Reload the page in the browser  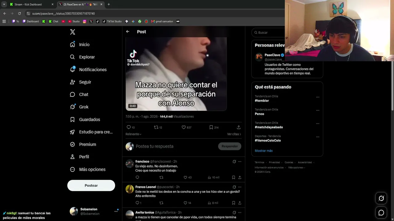click(x=19, y=14)
